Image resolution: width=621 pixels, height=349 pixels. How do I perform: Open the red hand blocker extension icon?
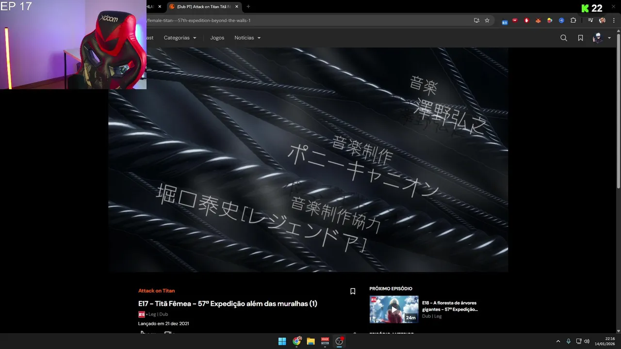coord(526,20)
